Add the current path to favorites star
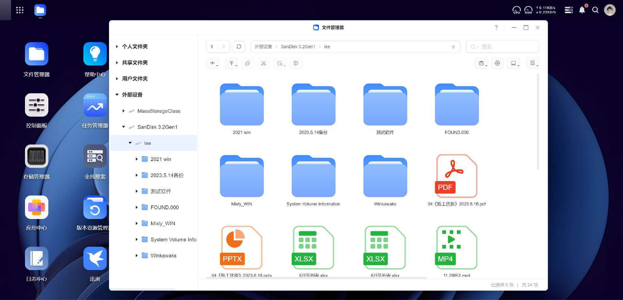 tap(453, 47)
